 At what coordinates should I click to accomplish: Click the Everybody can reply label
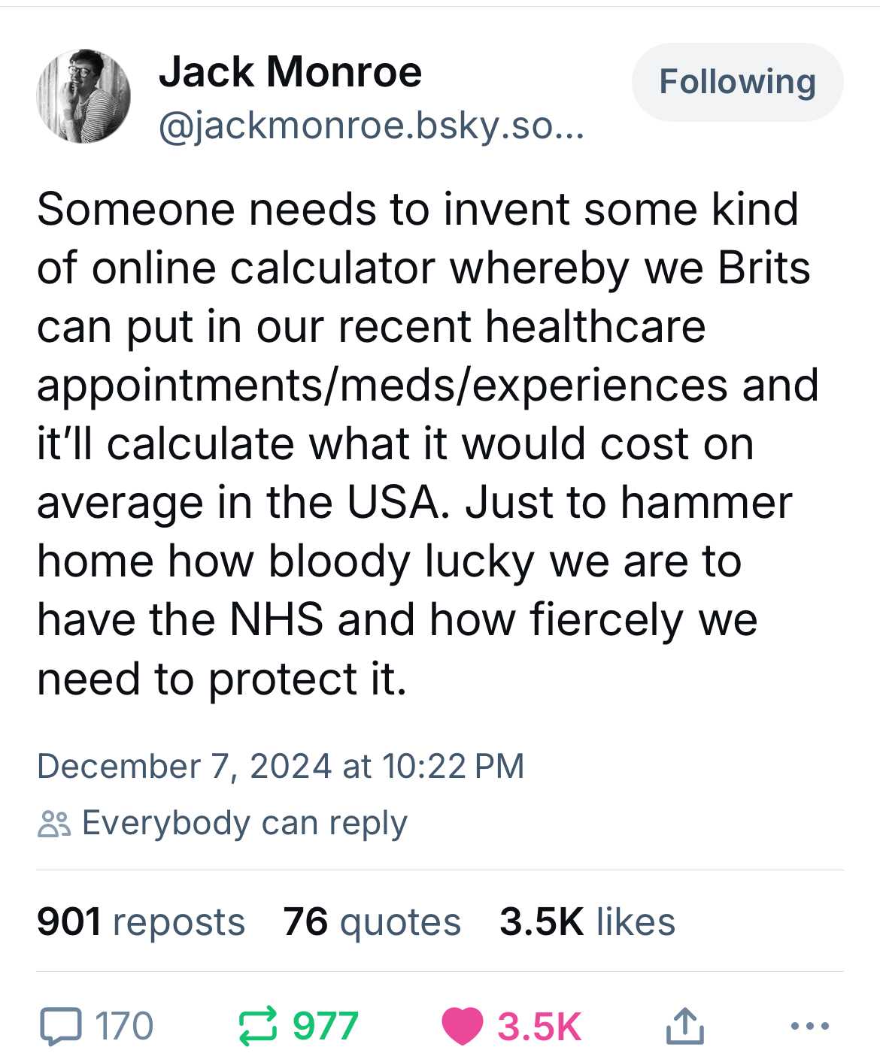pyautogui.click(x=244, y=824)
